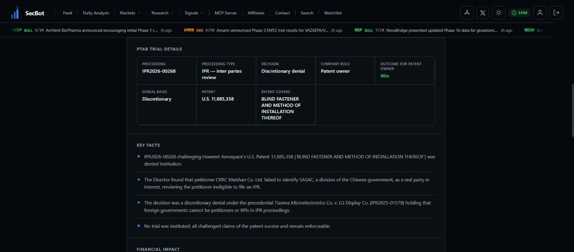Open the REGN ticker item
This screenshot has width=574, height=252.
[x=534, y=30]
